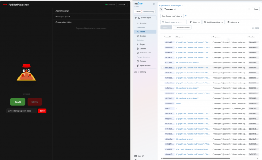Click trace ID tag tr-b32e40
The image size is (262, 160).
click(x=169, y=42)
